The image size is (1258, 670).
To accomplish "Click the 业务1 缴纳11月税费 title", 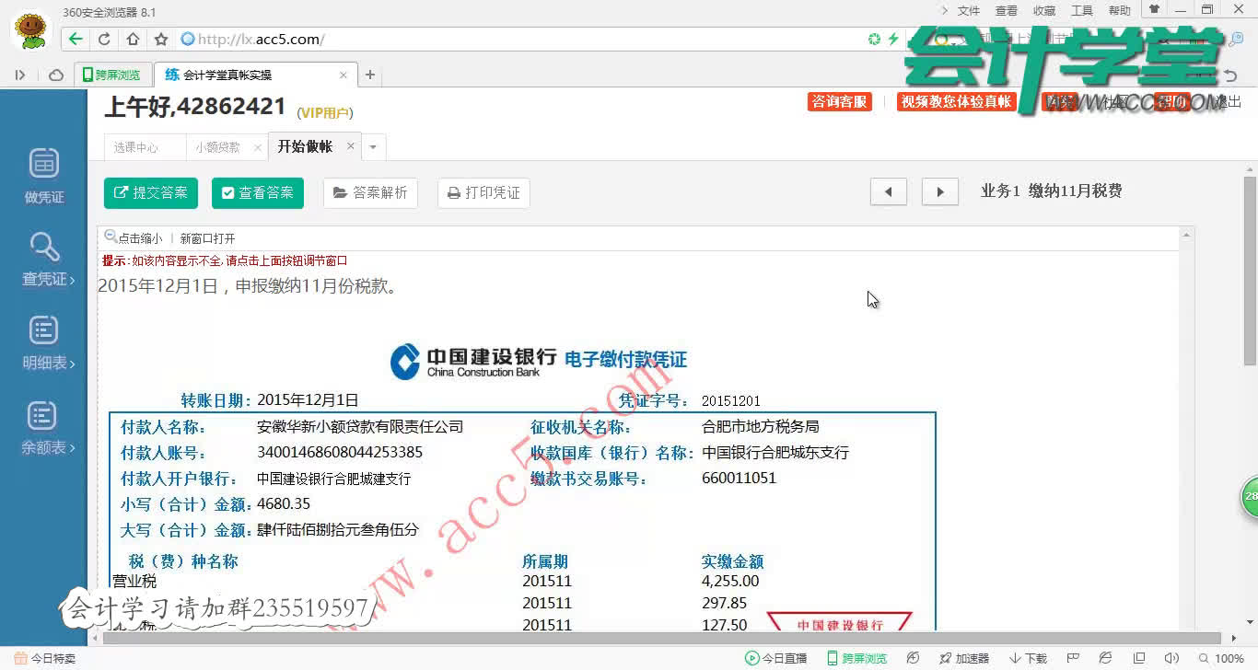I will pyautogui.click(x=1052, y=191).
